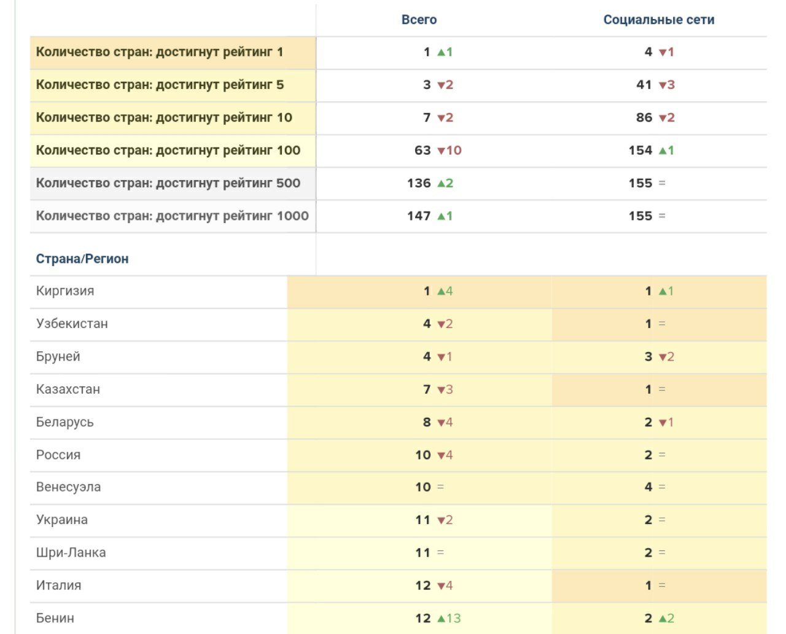Viewport: 786px width, 634px height.
Task: Click green up arrow in Киргизия Всего cell
Action: (x=441, y=291)
